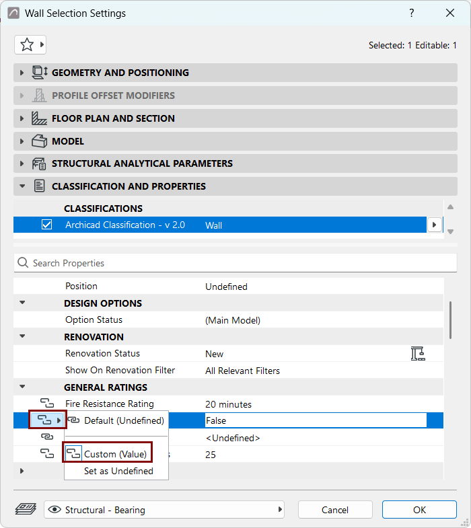The width and height of the screenshot is (471, 528).
Task: Click the OK button
Action: point(419,509)
